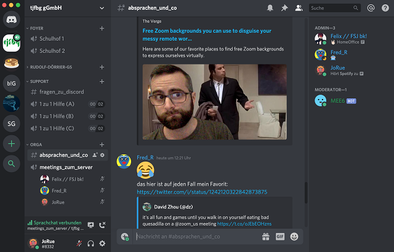Screen dimensions: 394x252
Task: Show pinned messages
Action: point(284,8)
